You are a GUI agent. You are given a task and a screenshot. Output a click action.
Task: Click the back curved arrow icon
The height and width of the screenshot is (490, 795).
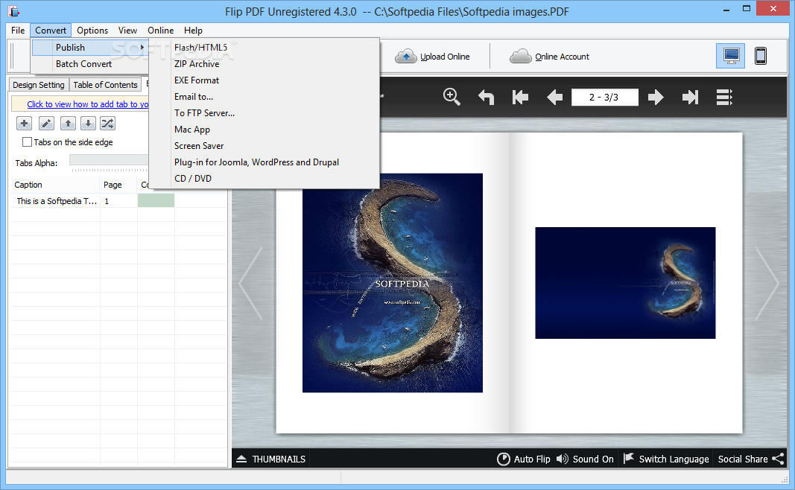486,97
